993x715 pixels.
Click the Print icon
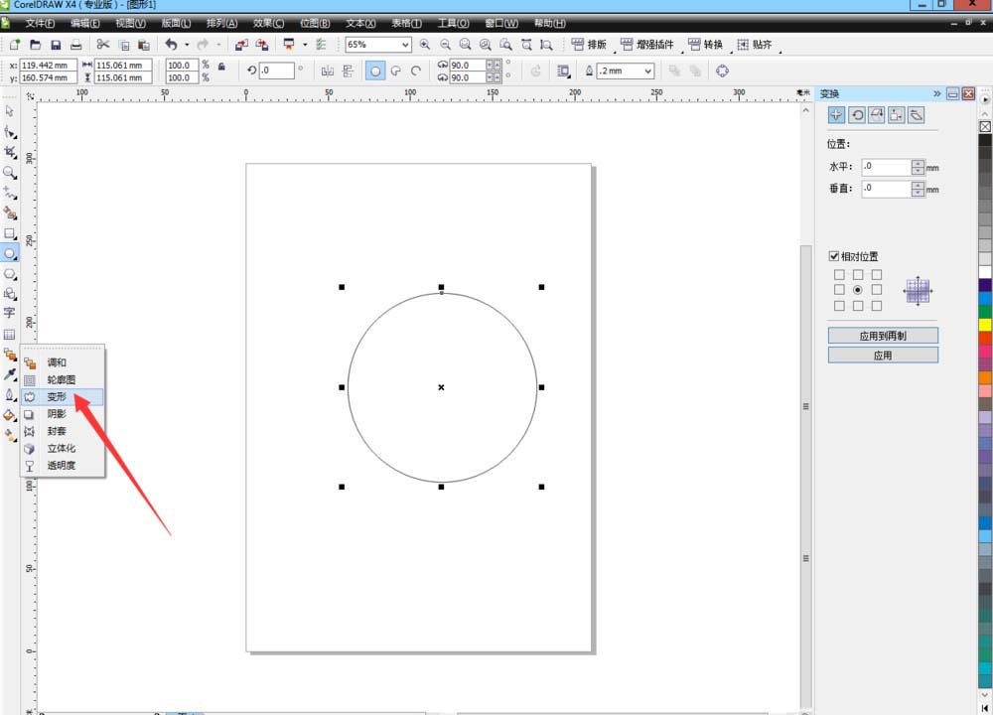[x=76, y=45]
